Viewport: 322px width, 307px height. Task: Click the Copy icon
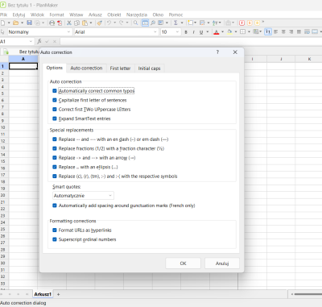[x=76, y=23]
